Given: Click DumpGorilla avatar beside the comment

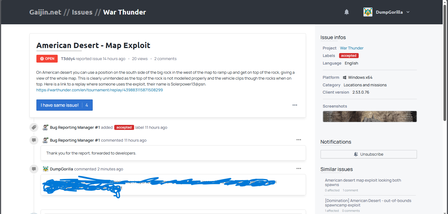Looking at the screenshot, I should point(45,169).
